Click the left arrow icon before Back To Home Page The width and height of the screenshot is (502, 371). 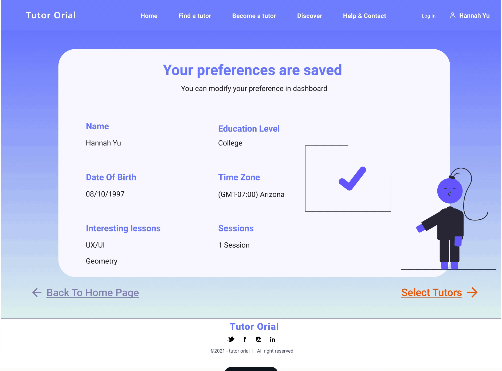[37, 293]
